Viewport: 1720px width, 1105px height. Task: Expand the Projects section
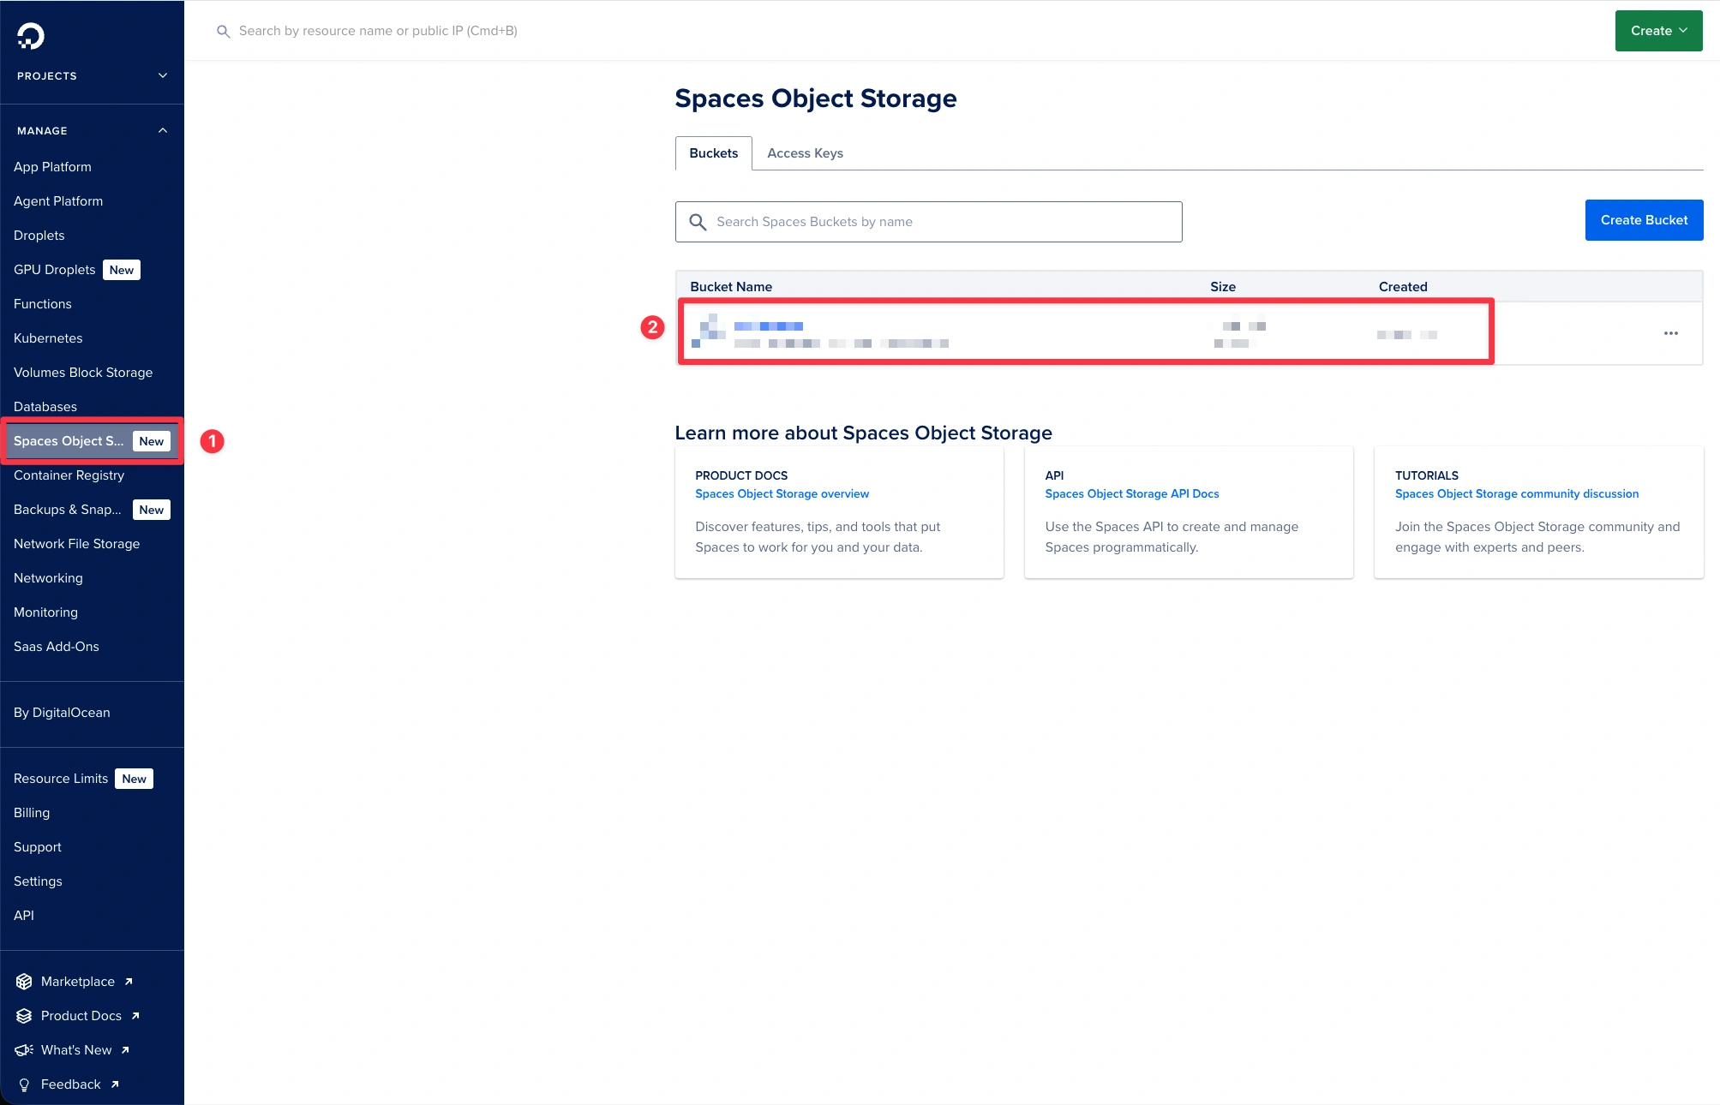click(x=162, y=75)
